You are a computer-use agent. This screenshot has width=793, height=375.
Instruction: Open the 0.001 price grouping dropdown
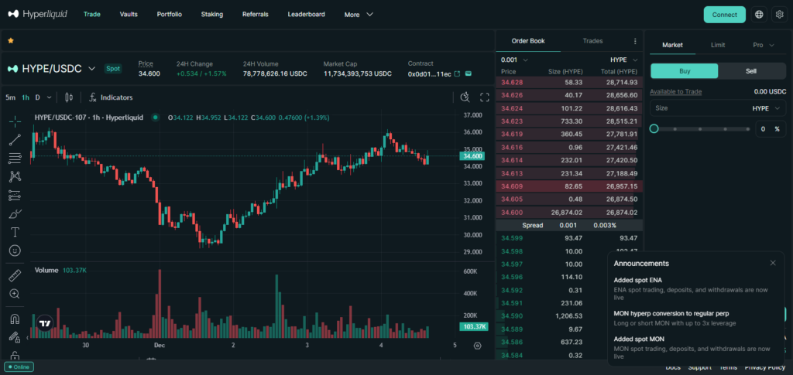tap(515, 60)
